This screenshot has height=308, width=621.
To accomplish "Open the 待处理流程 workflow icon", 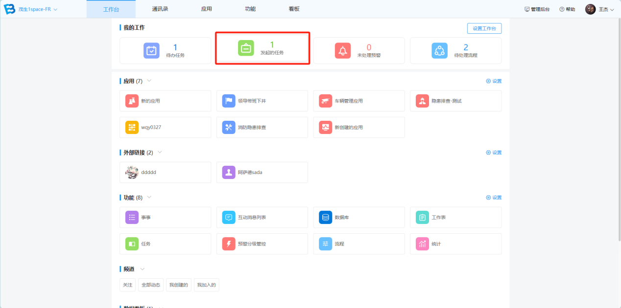I will 439,50.
